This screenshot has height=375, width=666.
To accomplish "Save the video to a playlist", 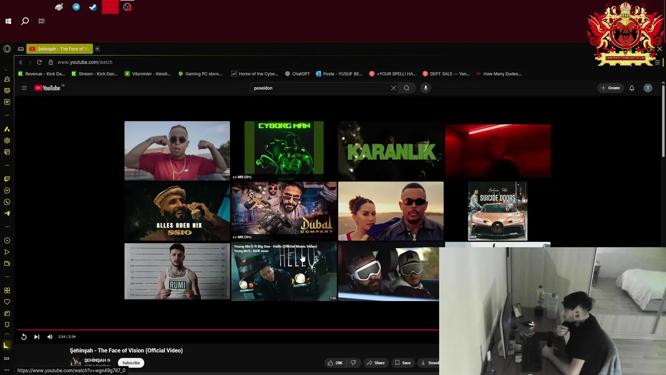I will click(403, 362).
